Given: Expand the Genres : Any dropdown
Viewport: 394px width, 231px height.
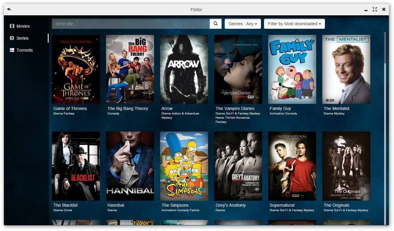Looking at the screenshot, I should pos(243,24).
